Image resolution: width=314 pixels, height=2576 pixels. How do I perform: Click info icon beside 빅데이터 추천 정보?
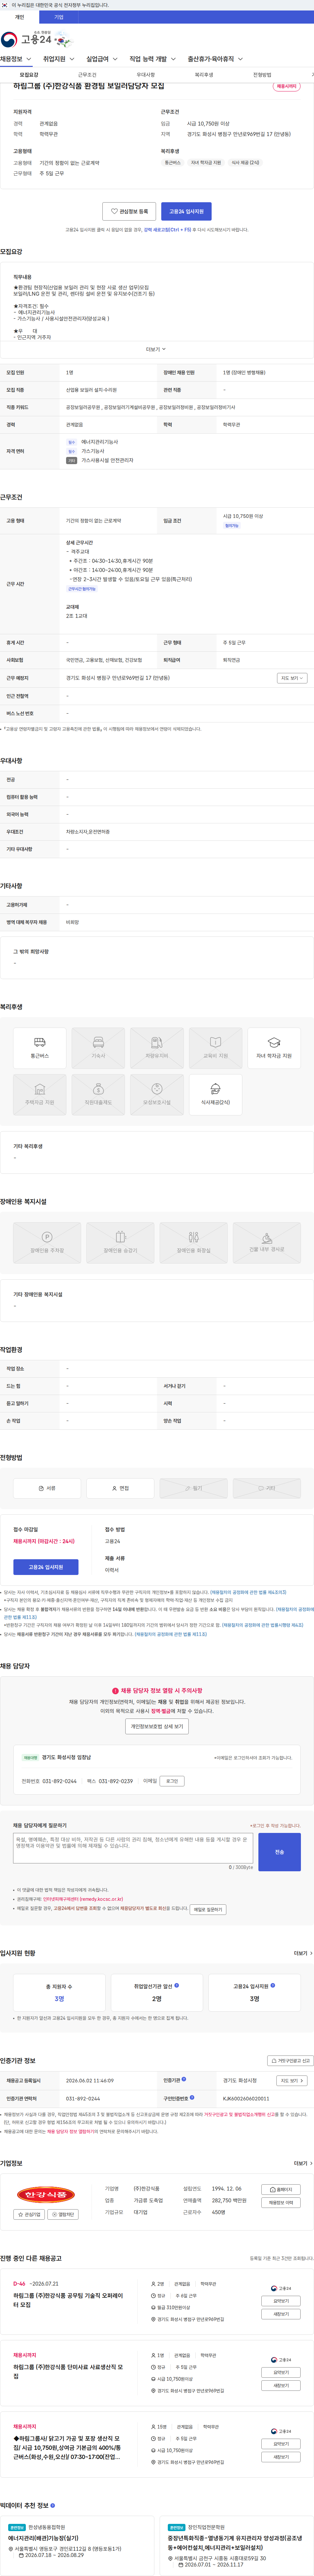(53, 2505)
